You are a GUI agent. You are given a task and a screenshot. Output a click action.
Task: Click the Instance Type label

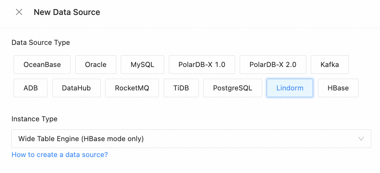[34, 119]
